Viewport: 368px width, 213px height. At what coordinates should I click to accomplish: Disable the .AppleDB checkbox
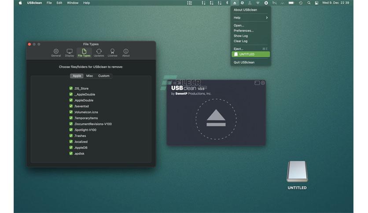click(71, 147)
